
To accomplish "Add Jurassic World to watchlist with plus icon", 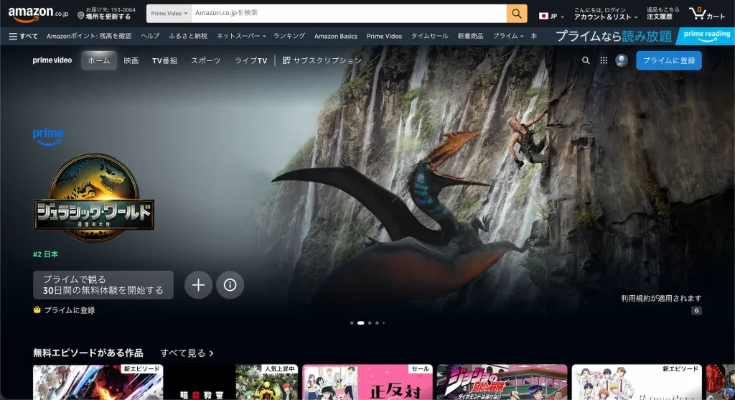I will [198, 285].
